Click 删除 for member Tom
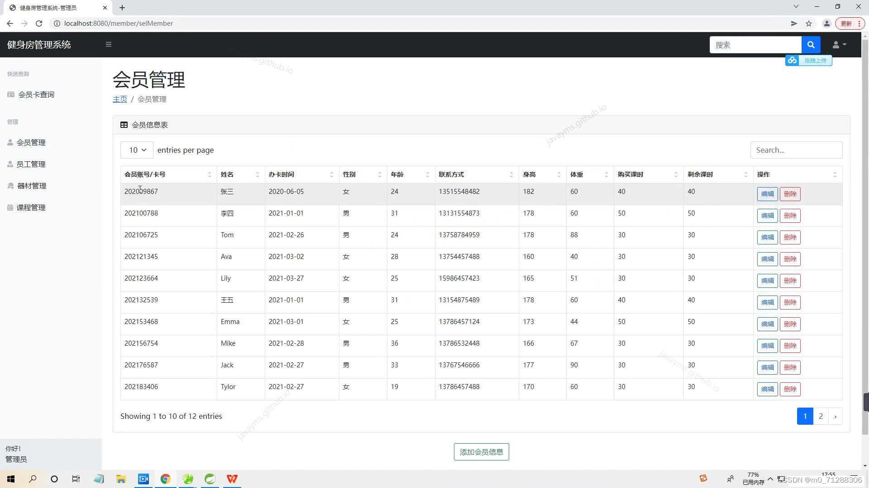The image size is (869, 488). [790, 237]
